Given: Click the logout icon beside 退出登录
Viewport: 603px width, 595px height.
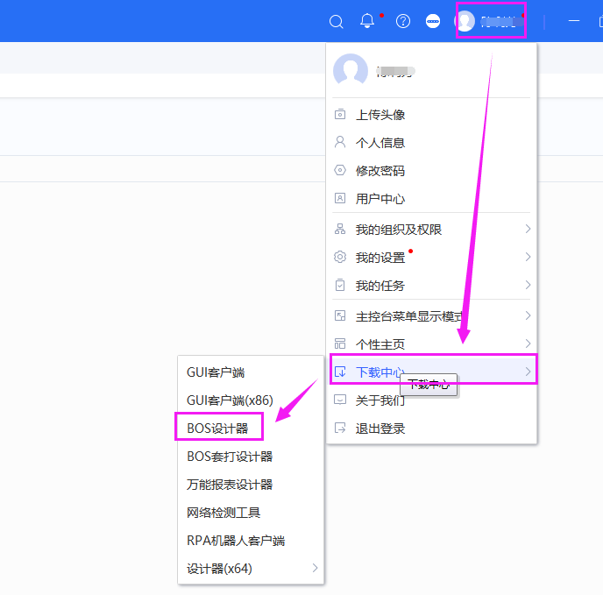Looking at the screenshot, I should click(x=340, y=429).
